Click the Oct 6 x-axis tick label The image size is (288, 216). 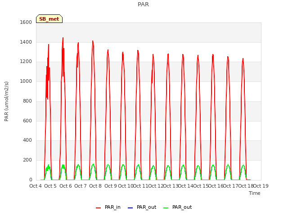click(66, 186)
